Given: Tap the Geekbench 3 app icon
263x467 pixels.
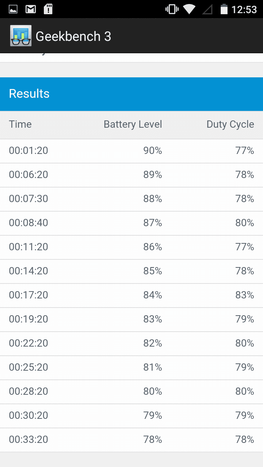Looking at the screenshot, I should pyautogui.click(x=20, y=36).
